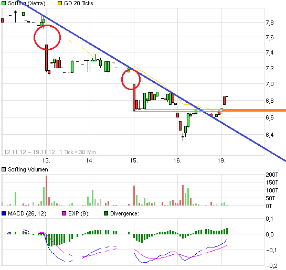Click the '19.' date axis label

point(222,160)
